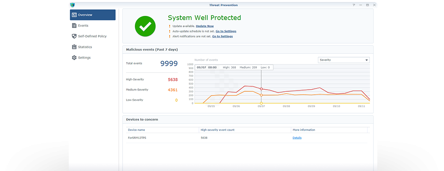Open Go to Settings for alert notifications
Image resolution: width=444 pixels, height=171 pixels.
tap(222, 36)
